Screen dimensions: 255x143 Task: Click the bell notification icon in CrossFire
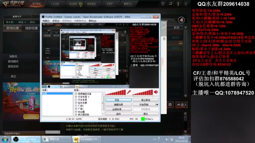pyautogui.click(x=181, y=20)
